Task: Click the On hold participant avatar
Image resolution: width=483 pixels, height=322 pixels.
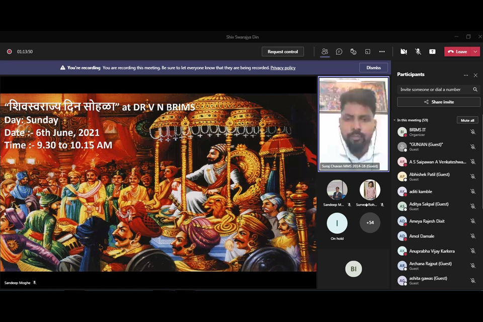Action: 337,223
